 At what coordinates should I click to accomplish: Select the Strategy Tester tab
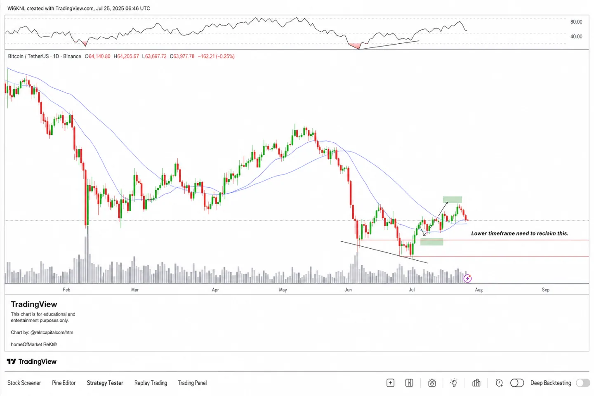tap(105, 383)
